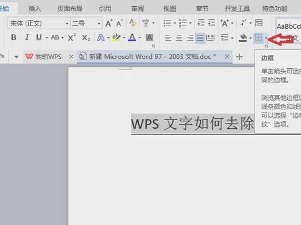This screenshot has width=301, height=225.
Task: Open quick access toolbar dropdown arrow
Action: 16,57
